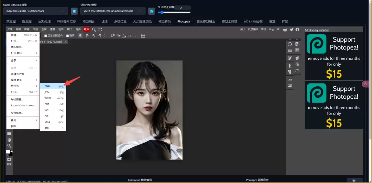
Task: Click the grid layout icon in options bar
Action: tap(143, 35)
